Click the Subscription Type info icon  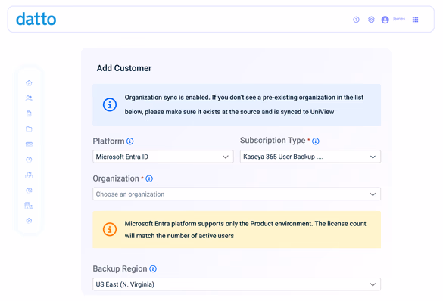pos(316,141)
